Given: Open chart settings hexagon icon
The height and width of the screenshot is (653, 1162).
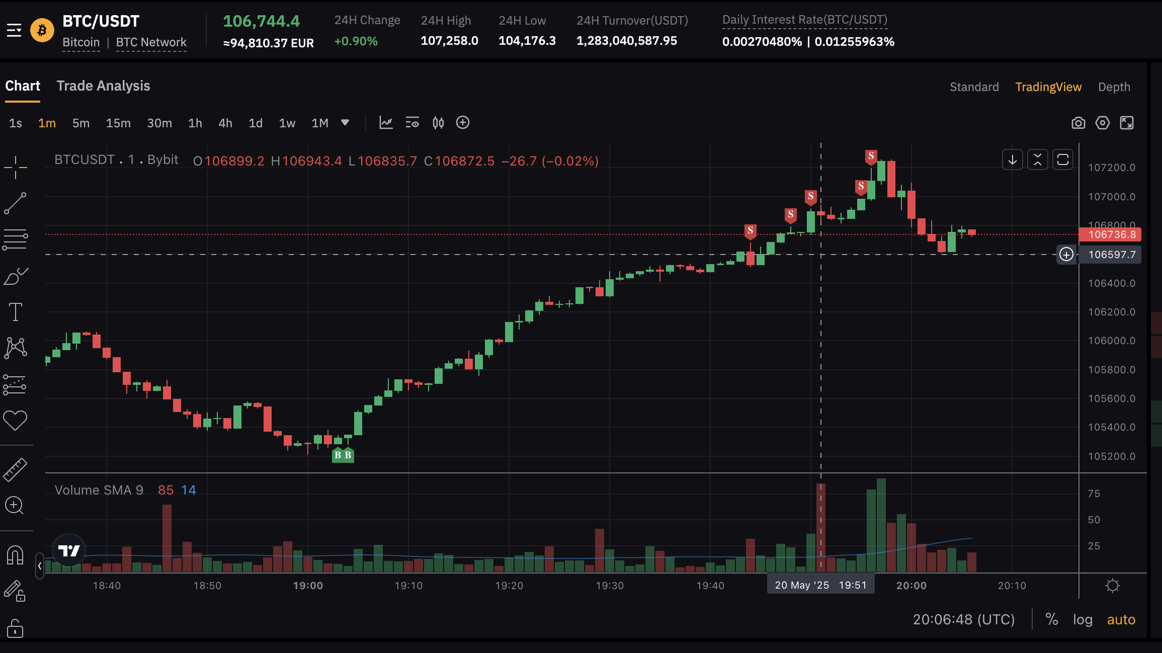Looking at the screenshot, I should tap(1102, 123).
